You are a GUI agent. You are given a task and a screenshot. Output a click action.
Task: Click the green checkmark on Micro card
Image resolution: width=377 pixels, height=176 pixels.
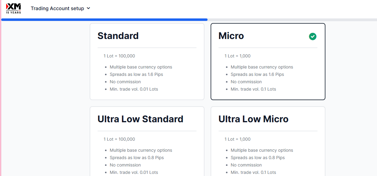313,37
